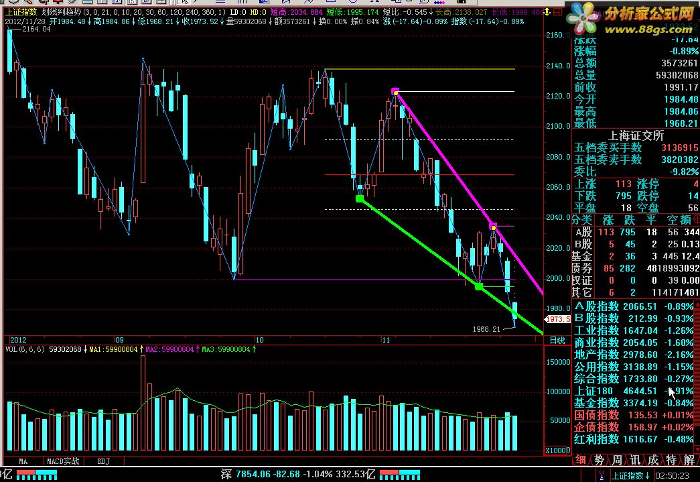
Task: Click the 02:50:23 clock
Action: 672,476
